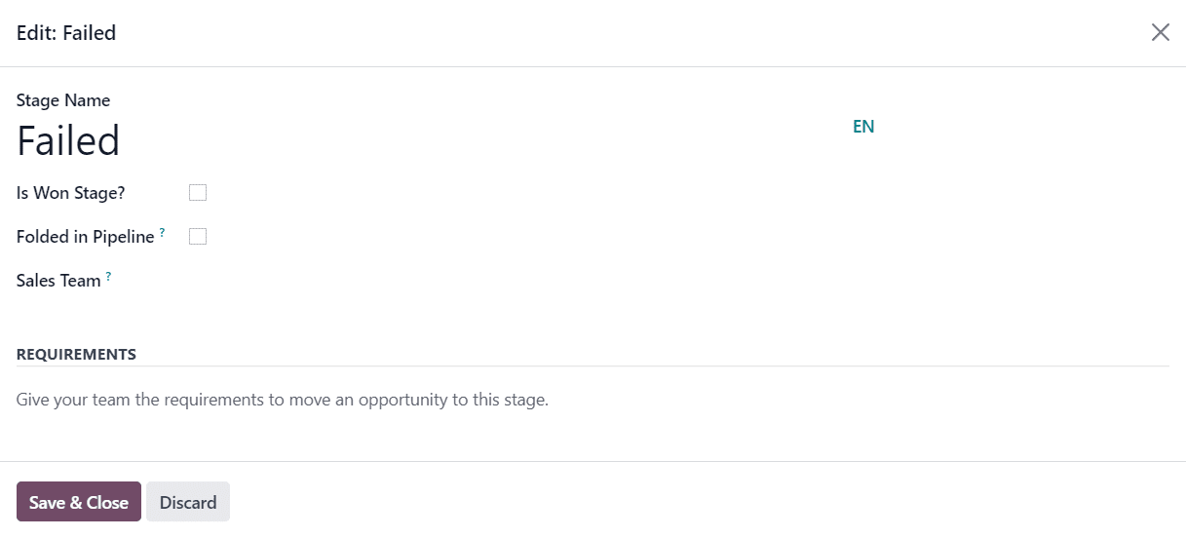This screenshot has width=1186, height=538.
Task: Close the Edit: Failed dialog with X
Action: tap(1160, 32)
